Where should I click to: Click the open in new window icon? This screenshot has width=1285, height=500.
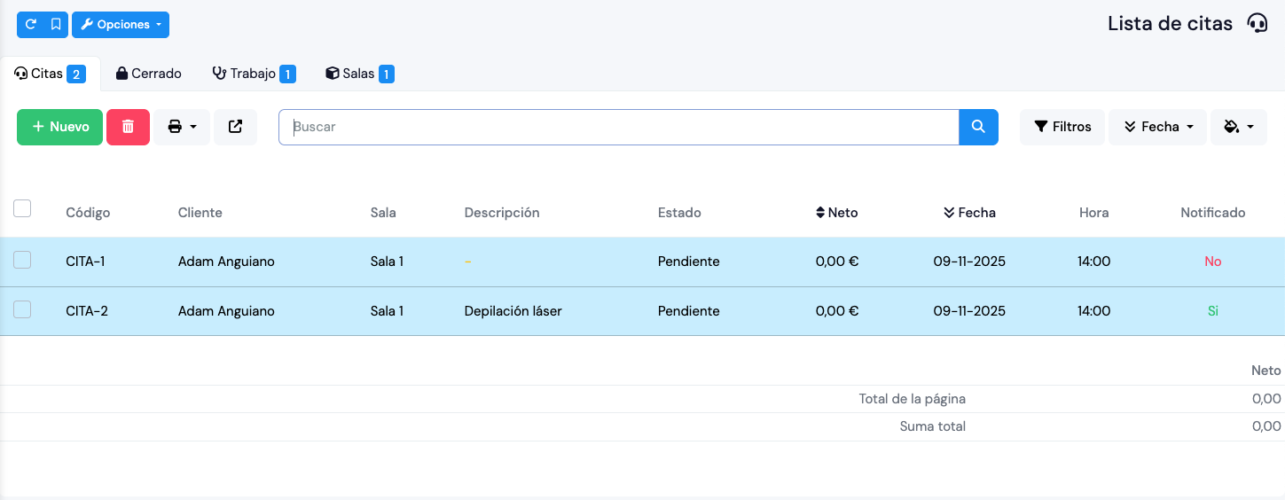235,127
